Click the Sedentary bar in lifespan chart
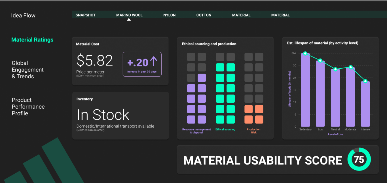 (305, 90)
